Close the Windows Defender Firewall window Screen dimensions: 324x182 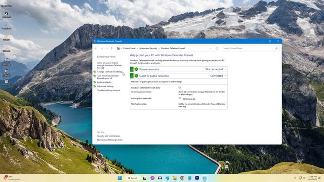pyautogui.click(x=278, y=41)
